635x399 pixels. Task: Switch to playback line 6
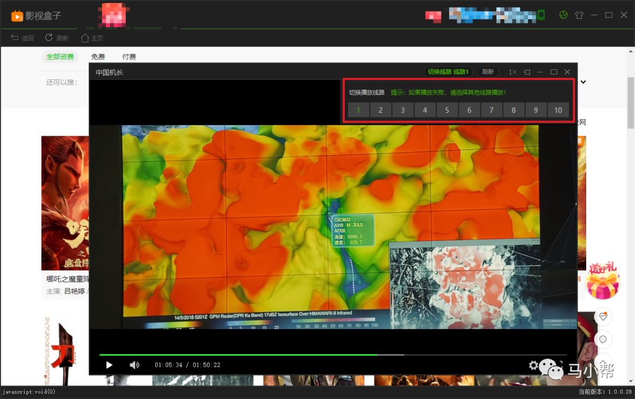[469, 110]
